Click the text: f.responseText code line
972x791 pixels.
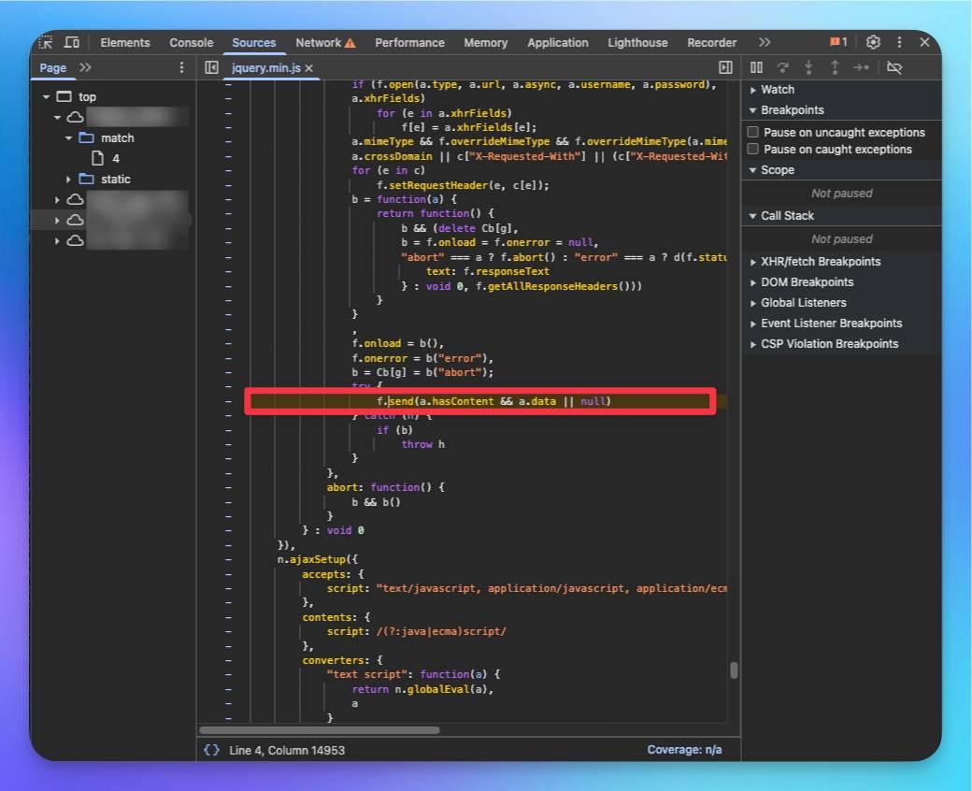[x=488, y=271]
